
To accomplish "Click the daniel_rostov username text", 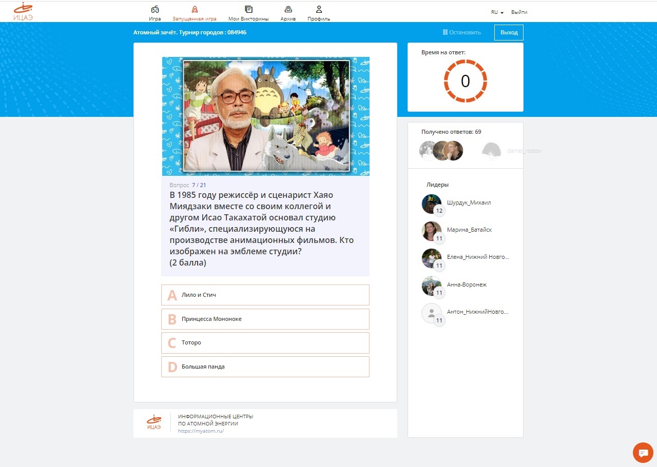I will pos(524,151).
